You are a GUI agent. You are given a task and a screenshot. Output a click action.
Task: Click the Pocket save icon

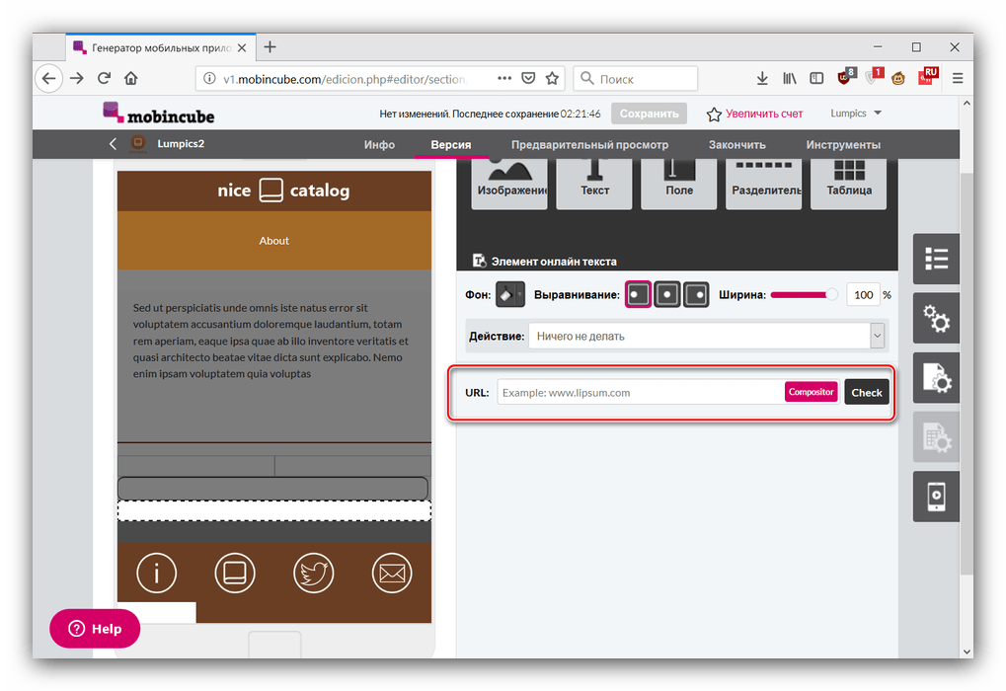[x=528, y=78]
